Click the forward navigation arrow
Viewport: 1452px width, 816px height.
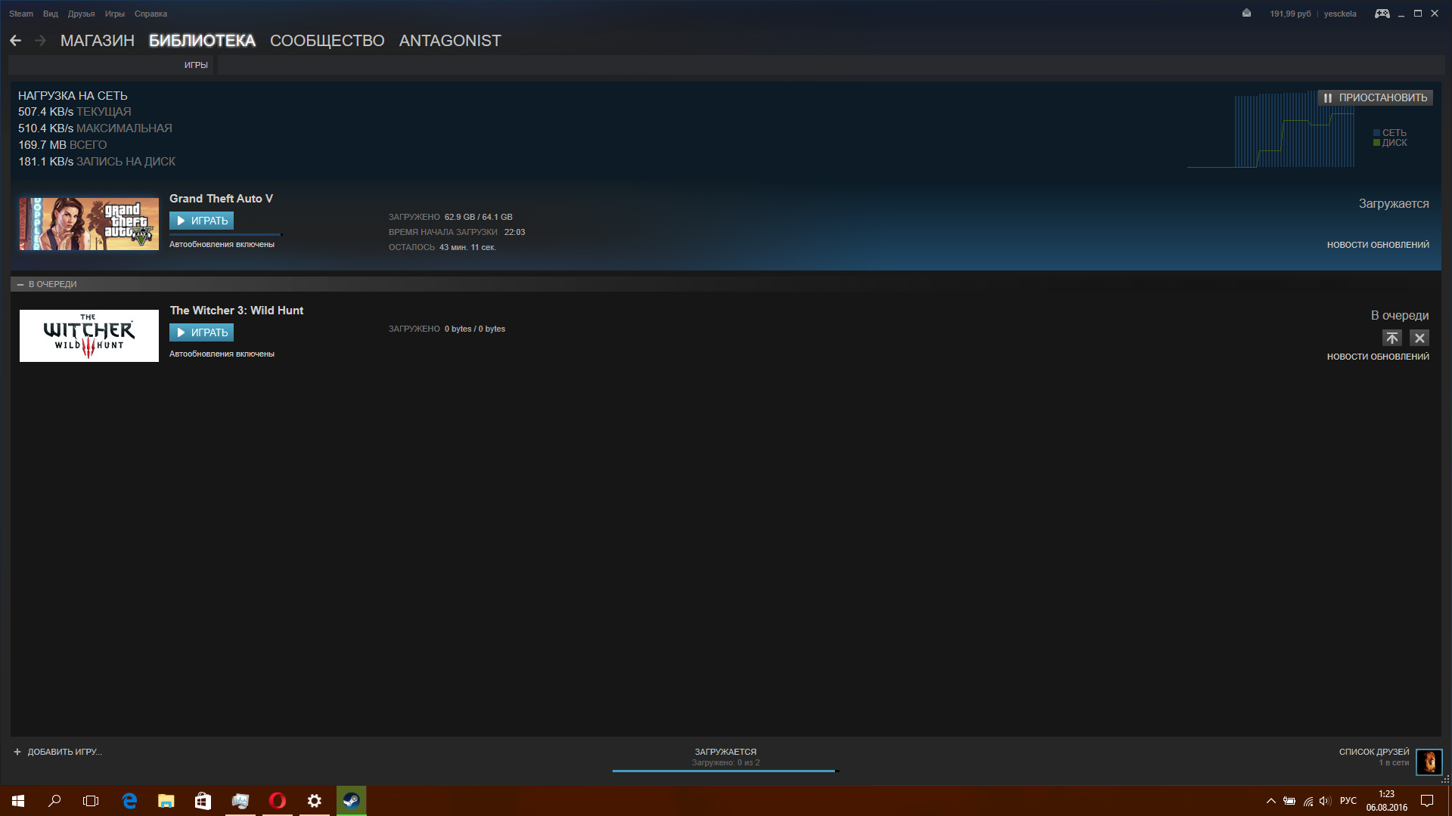pyautogui.click(x=41, y=41)
